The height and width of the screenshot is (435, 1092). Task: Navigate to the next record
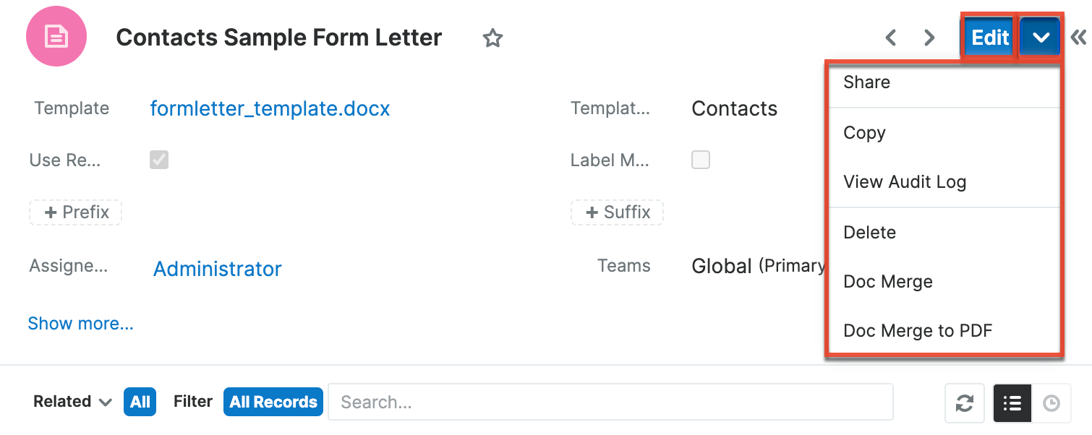(929, 37)
